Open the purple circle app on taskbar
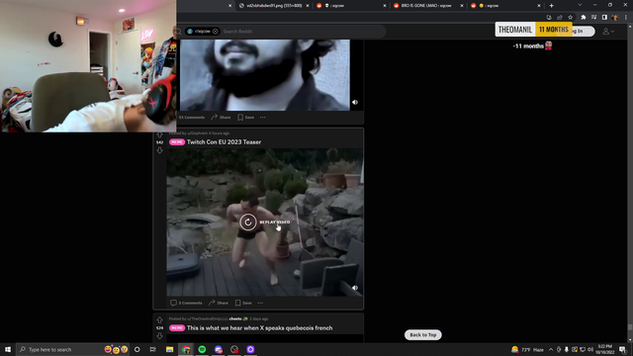Image resolution: width=633 pixels, height=356 pixels. 250,349
